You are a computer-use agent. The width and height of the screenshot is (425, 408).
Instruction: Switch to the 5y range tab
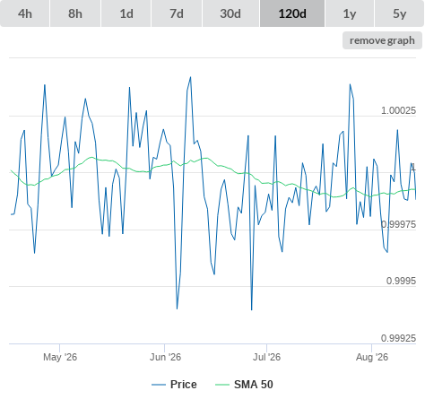coord(400,13)
